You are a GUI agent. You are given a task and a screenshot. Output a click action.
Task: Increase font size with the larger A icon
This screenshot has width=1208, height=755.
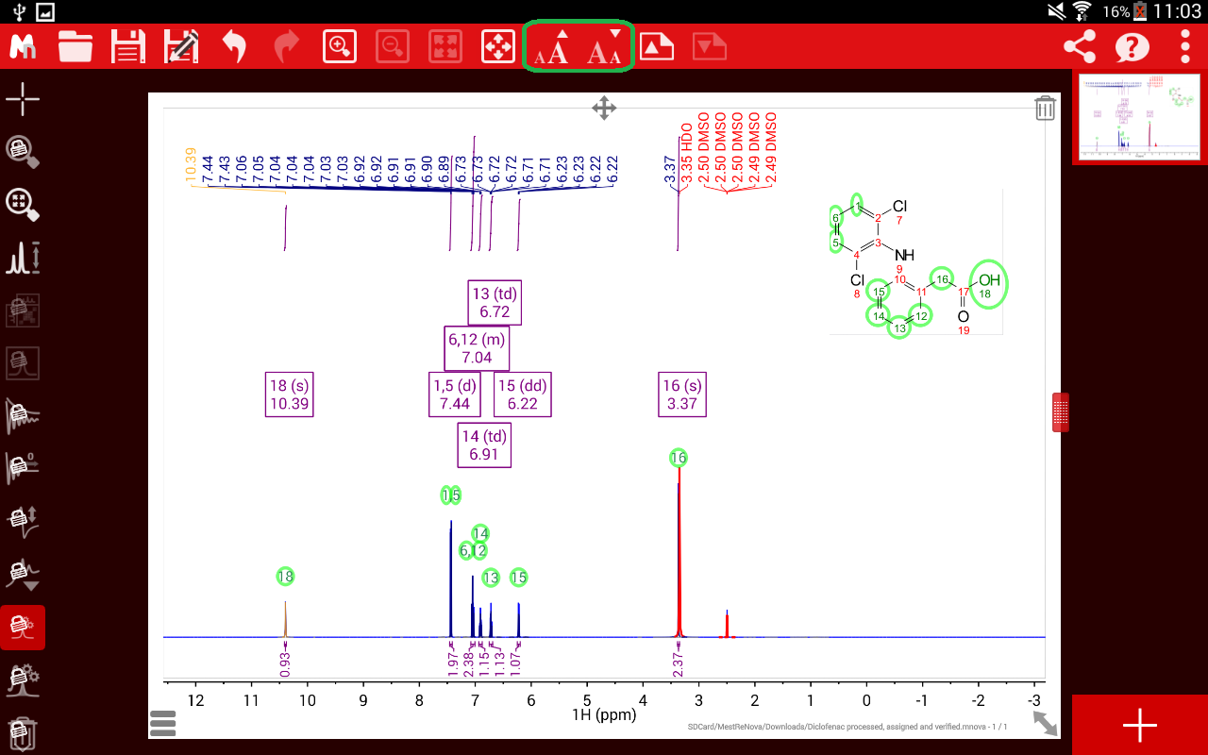click(552, 46)
